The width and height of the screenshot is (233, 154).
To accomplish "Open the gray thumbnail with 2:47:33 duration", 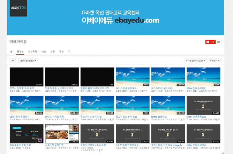I will click(133, 134).
